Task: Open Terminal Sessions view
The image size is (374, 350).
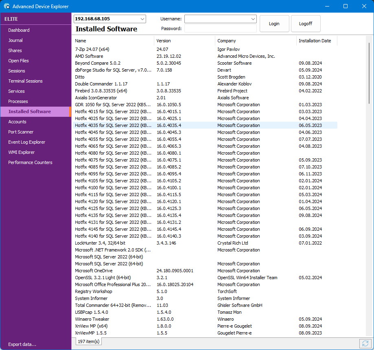Action: tap(36, 81)
